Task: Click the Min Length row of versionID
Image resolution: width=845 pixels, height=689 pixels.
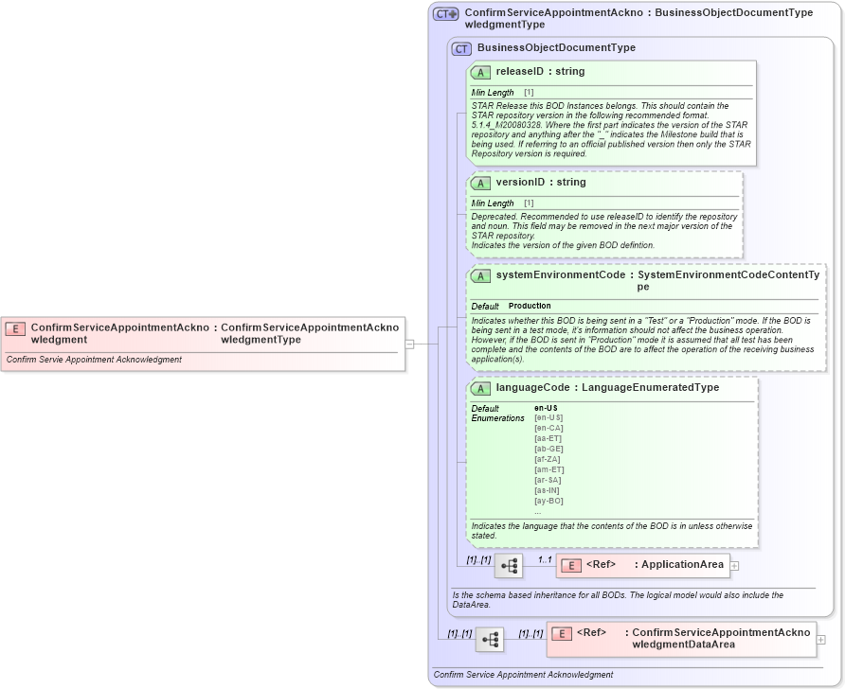Action: 494,203
